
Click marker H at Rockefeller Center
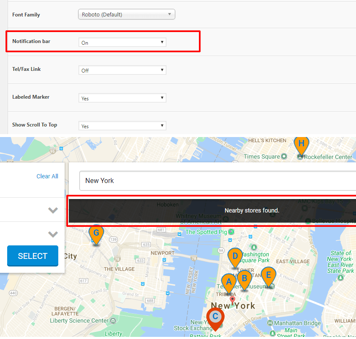(301, 145)
